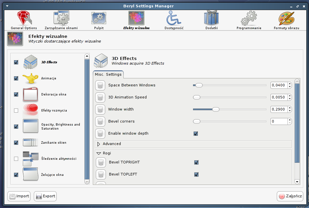The width and height of the screenshot is (309, 208).
Task: Expand the Advanced section
Action: click(99, 144)
